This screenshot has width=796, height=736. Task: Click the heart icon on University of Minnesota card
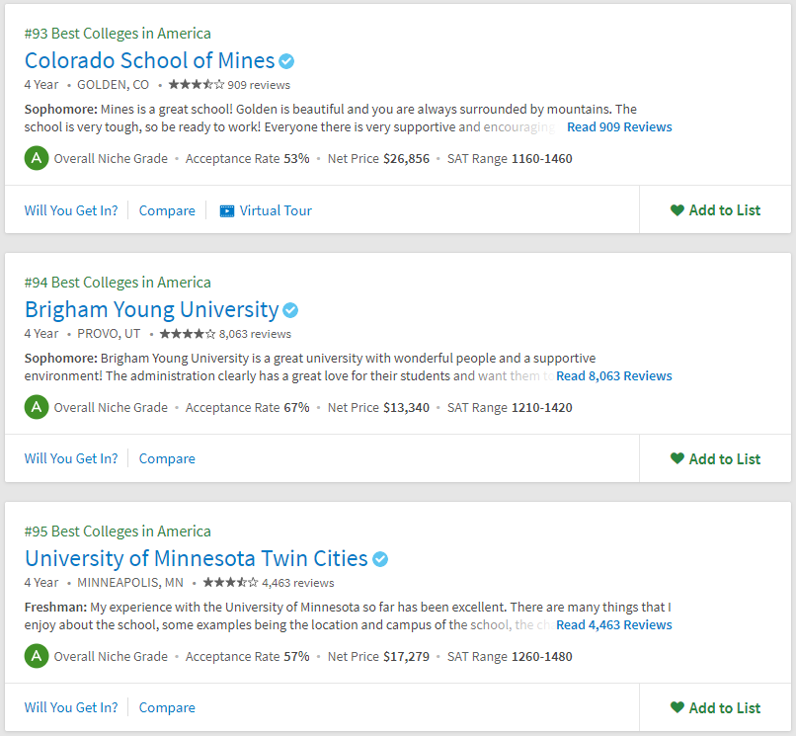click(x=677, y=707)
